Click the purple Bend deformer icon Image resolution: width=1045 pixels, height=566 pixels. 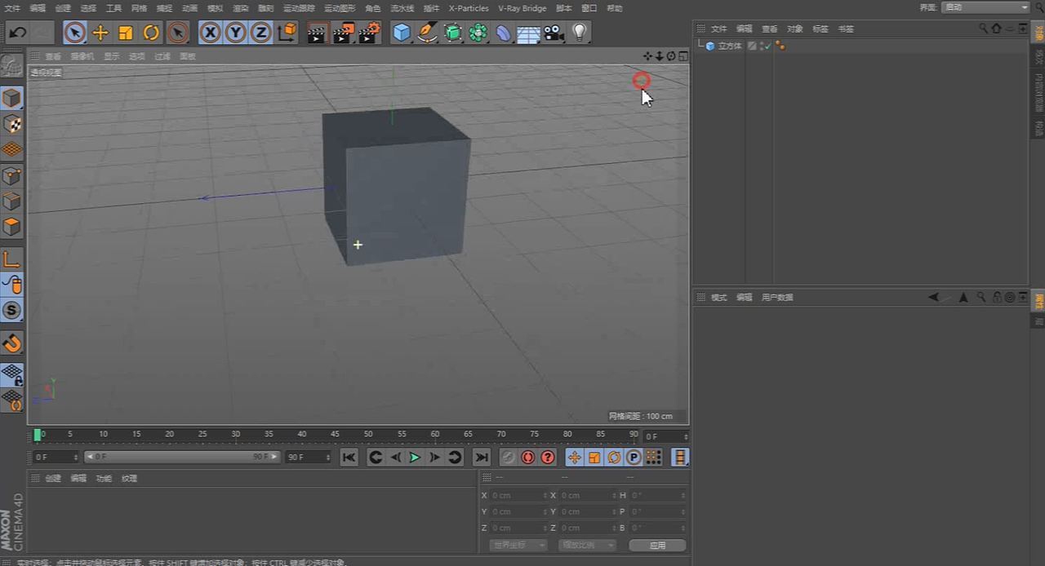pos(504,33)
